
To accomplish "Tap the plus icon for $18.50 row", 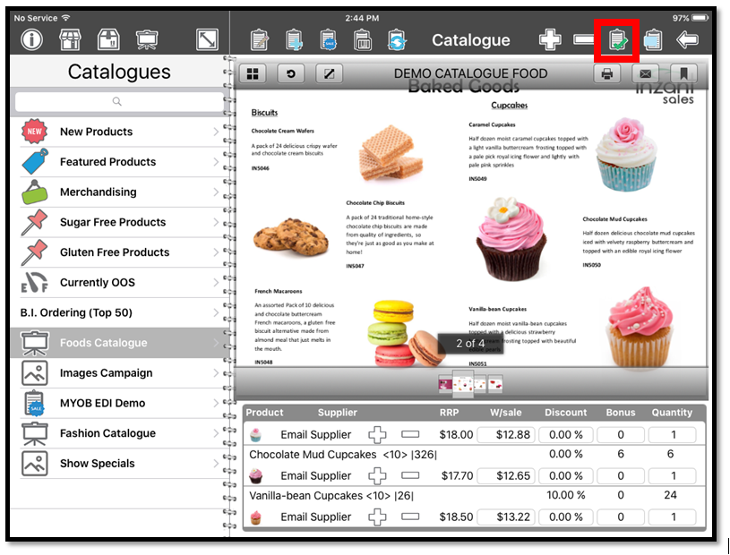I will click(377, 517).
